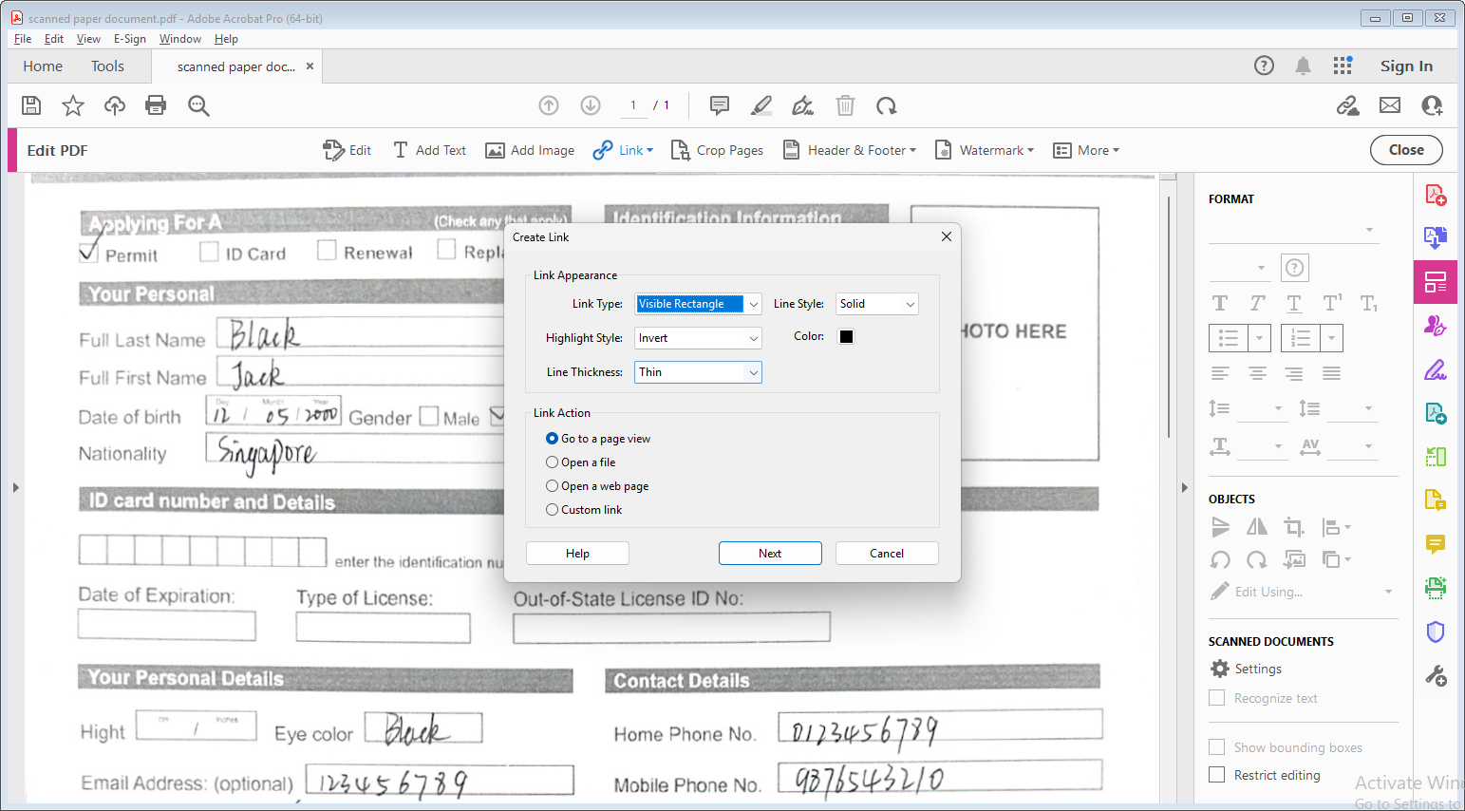Viewport: 1465px width, 811px height.
Task: Click the Save file icon
Action: [x=31, y=105]
